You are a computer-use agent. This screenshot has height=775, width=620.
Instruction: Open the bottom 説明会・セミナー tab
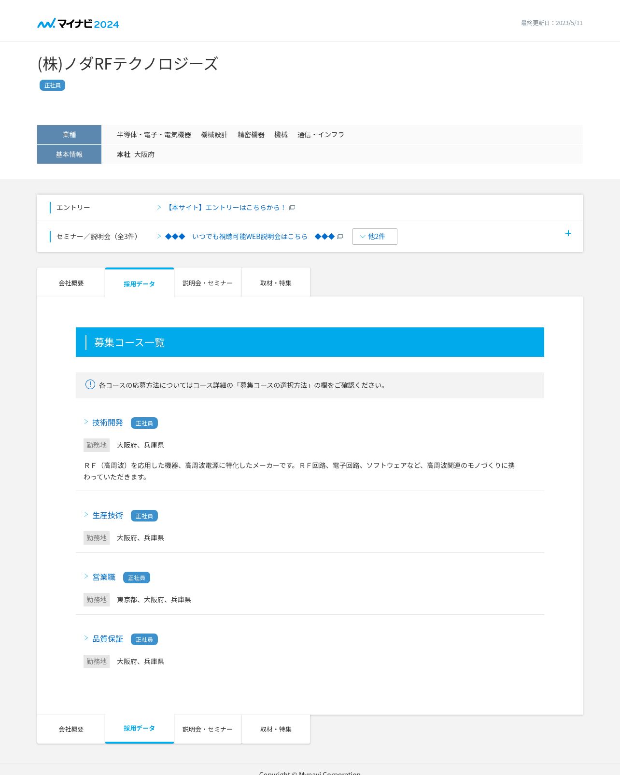[x=208, y=729]
